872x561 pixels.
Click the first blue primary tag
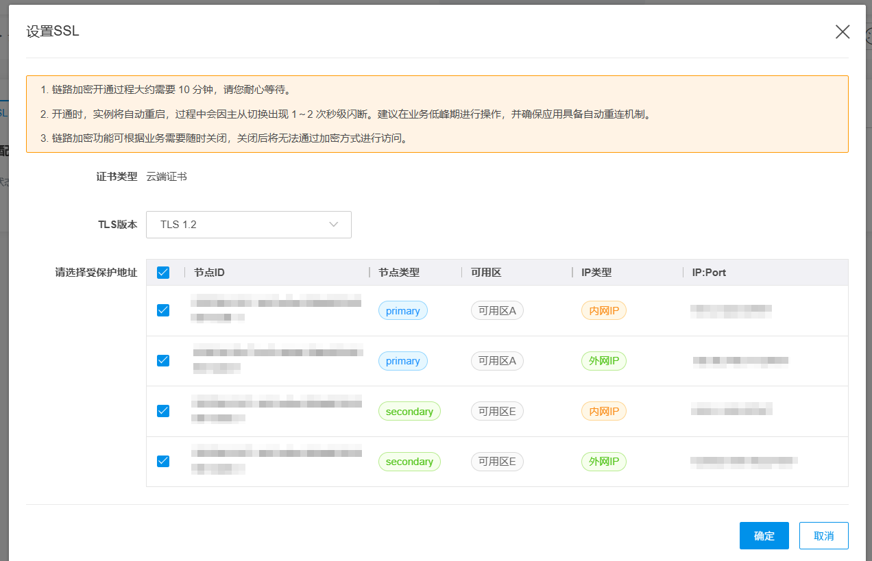pyautogui.click(x=402, y=311)
